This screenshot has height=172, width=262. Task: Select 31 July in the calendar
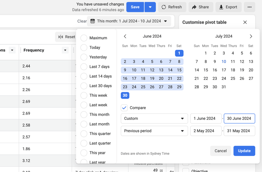[224, 87]
